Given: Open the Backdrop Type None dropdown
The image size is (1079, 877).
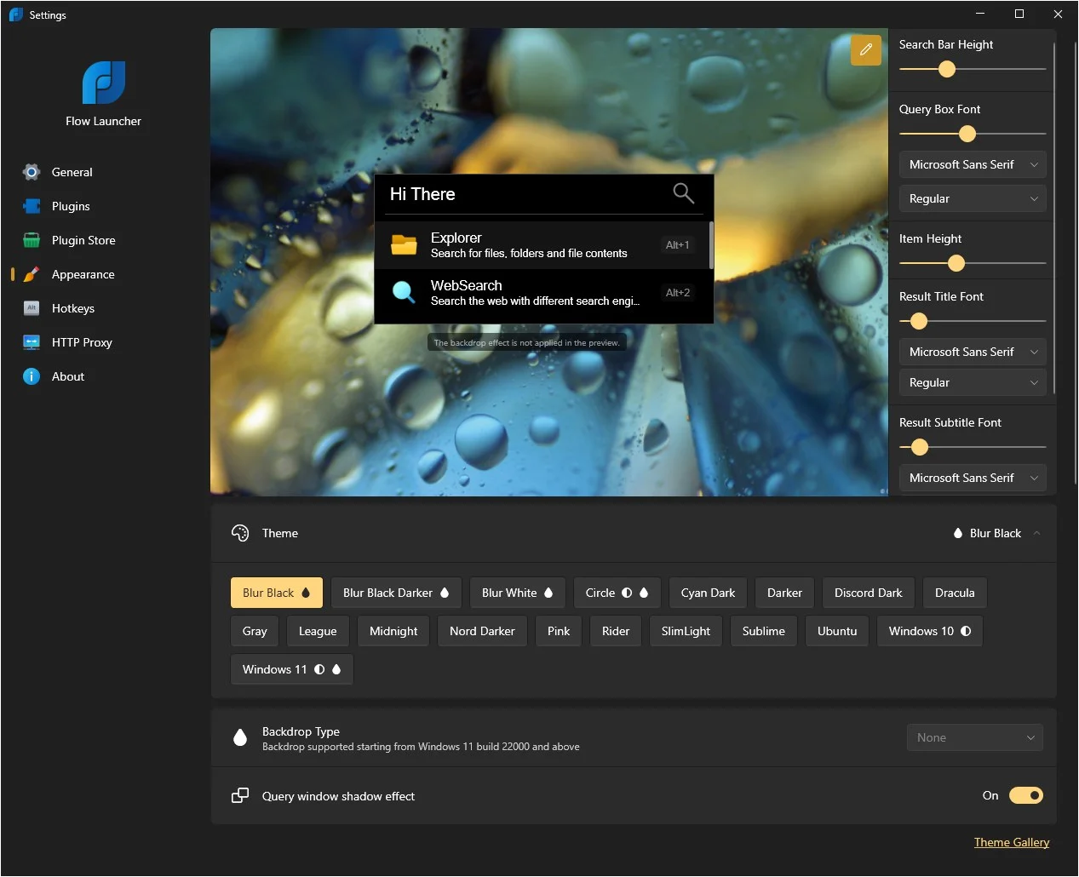Looking at the screenshot, I should click(975, 737).
